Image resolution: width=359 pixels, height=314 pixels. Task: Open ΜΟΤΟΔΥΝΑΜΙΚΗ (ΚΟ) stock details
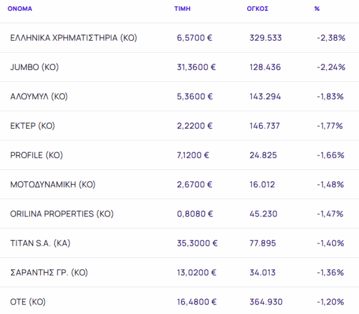[x=53, y=184]
